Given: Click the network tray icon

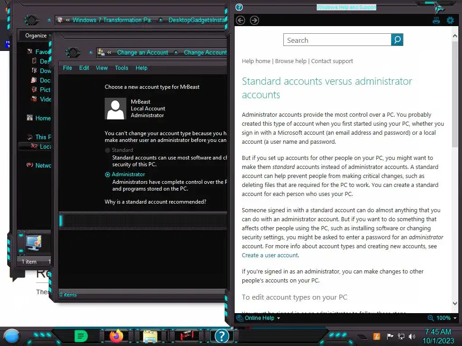Looking at the screenshot, I should point(401,336).
